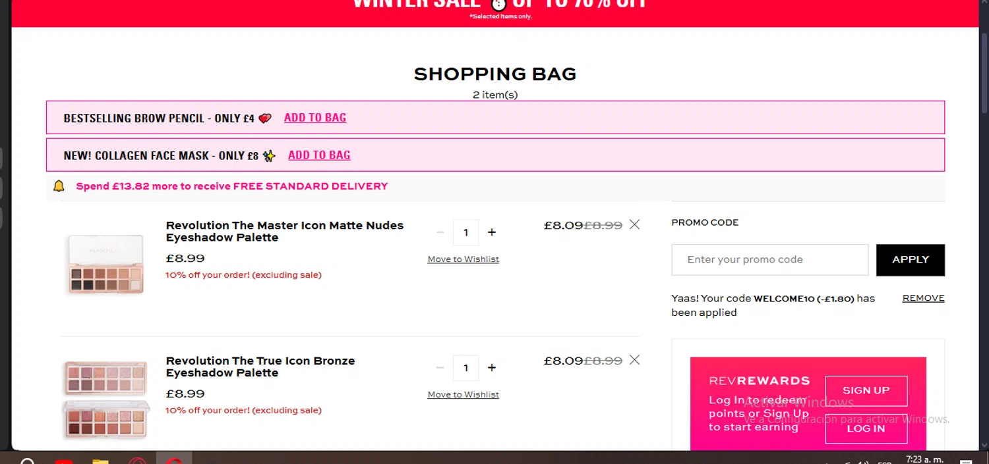Add the bestselling brow pencil to bag
Image resolution: width=989 pixels, height=464 pixels.
tap(315, 118)
